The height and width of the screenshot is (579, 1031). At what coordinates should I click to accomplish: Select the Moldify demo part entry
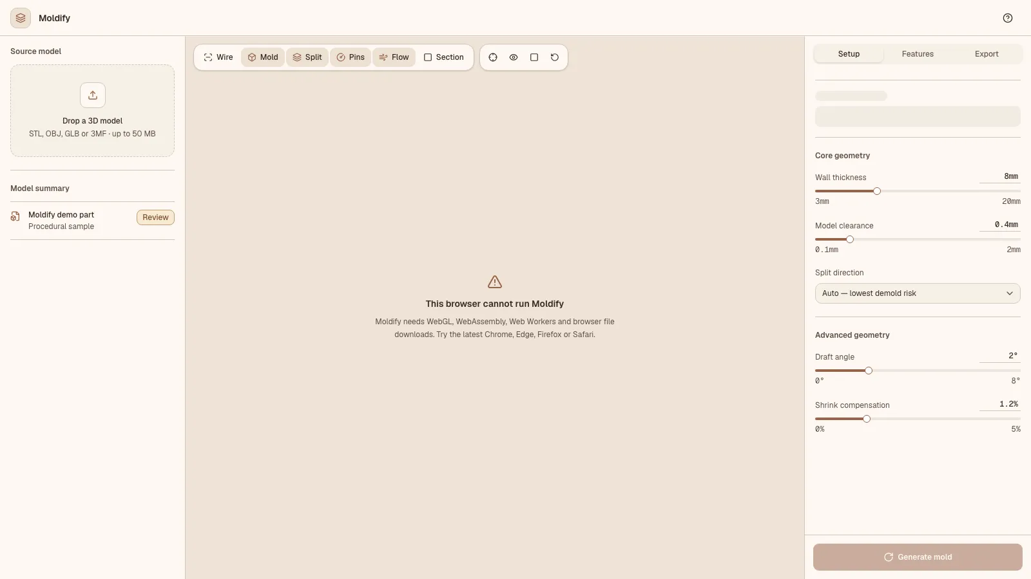tap(92, 221)
